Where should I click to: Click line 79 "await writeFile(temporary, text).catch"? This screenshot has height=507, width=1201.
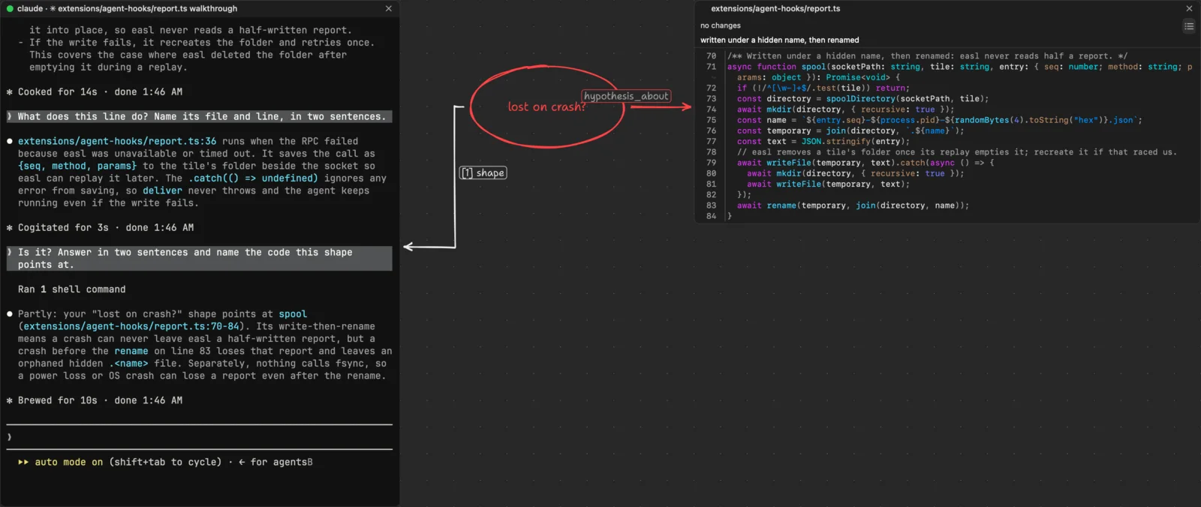865,163
